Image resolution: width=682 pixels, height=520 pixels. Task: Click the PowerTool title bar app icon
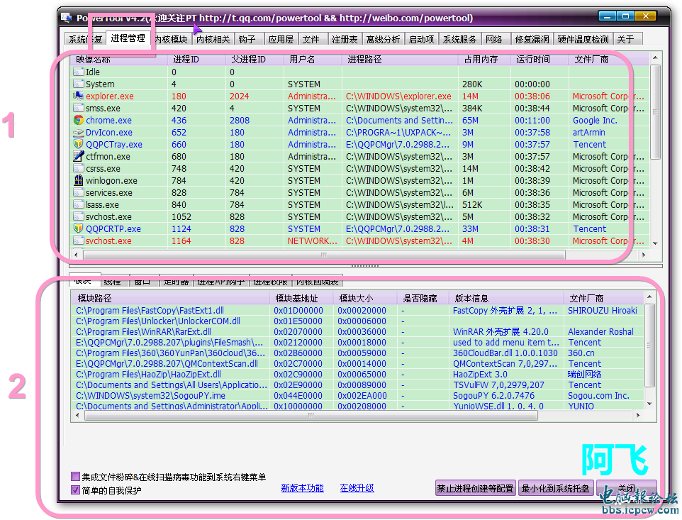pyautogui.click(x=66, y=18)
